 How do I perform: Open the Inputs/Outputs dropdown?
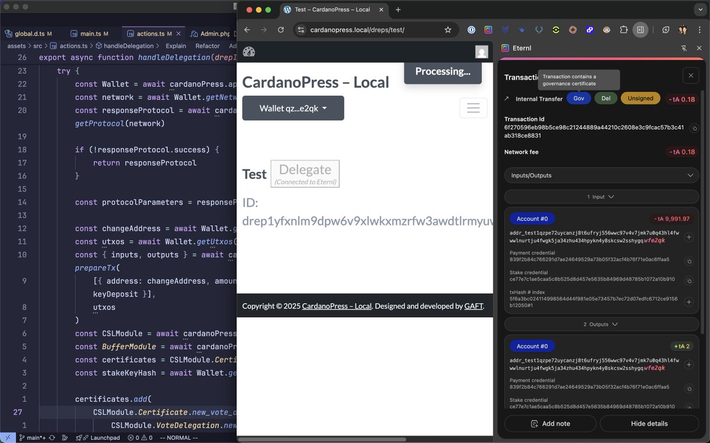click(x=602, y=175)
